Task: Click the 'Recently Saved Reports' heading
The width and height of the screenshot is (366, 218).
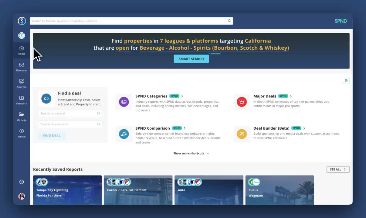Action: click(58, 169)
